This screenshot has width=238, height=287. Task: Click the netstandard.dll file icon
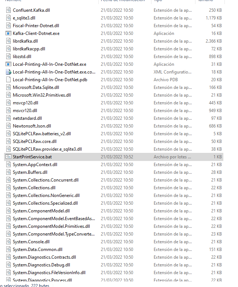pos(8,118)
